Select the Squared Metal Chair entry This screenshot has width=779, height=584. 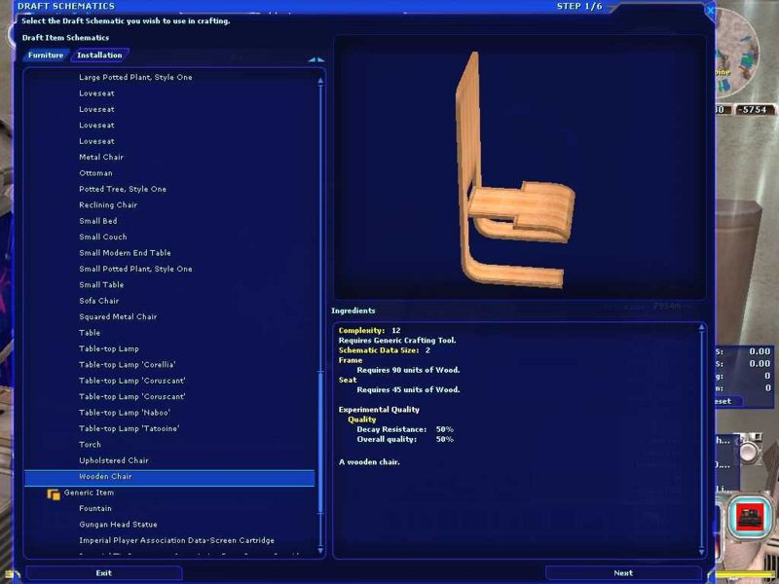pyautogui.click(x=118, y=316)
